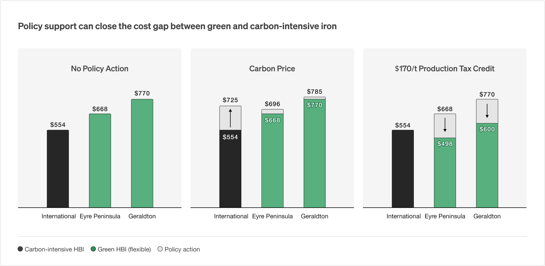The image size is (545, 266).
Task: Click the $498 label in Eyre Peninsula bar
Action: click(445, 144)
